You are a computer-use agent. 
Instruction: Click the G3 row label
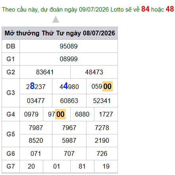click(11, 93)
